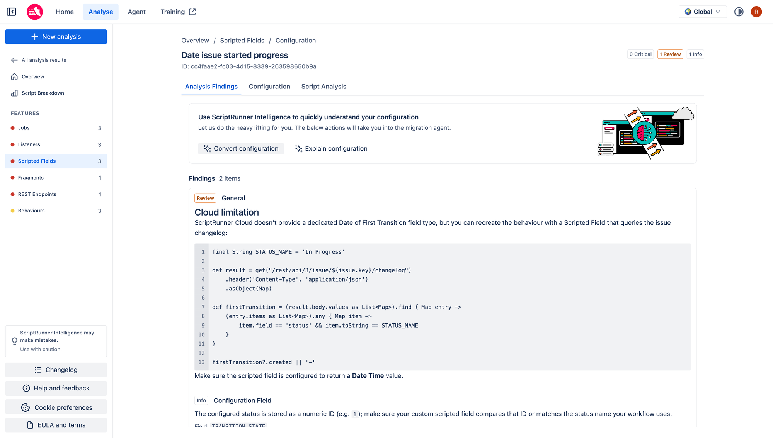
Task: Click the code line "final String STATUS_NAME"
Action: (x=278, y=252)
